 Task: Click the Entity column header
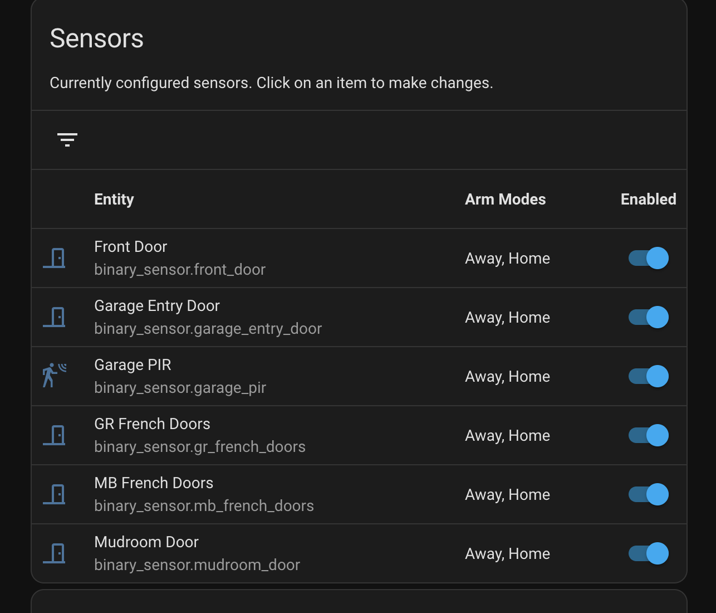click(x=114, y=199)
